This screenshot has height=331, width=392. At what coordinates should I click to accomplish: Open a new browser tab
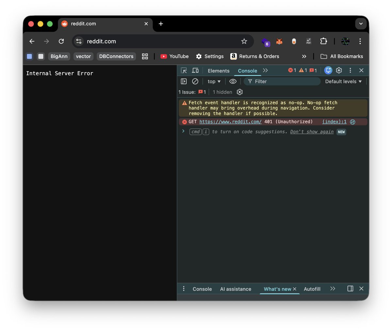[x=161, y=24]
